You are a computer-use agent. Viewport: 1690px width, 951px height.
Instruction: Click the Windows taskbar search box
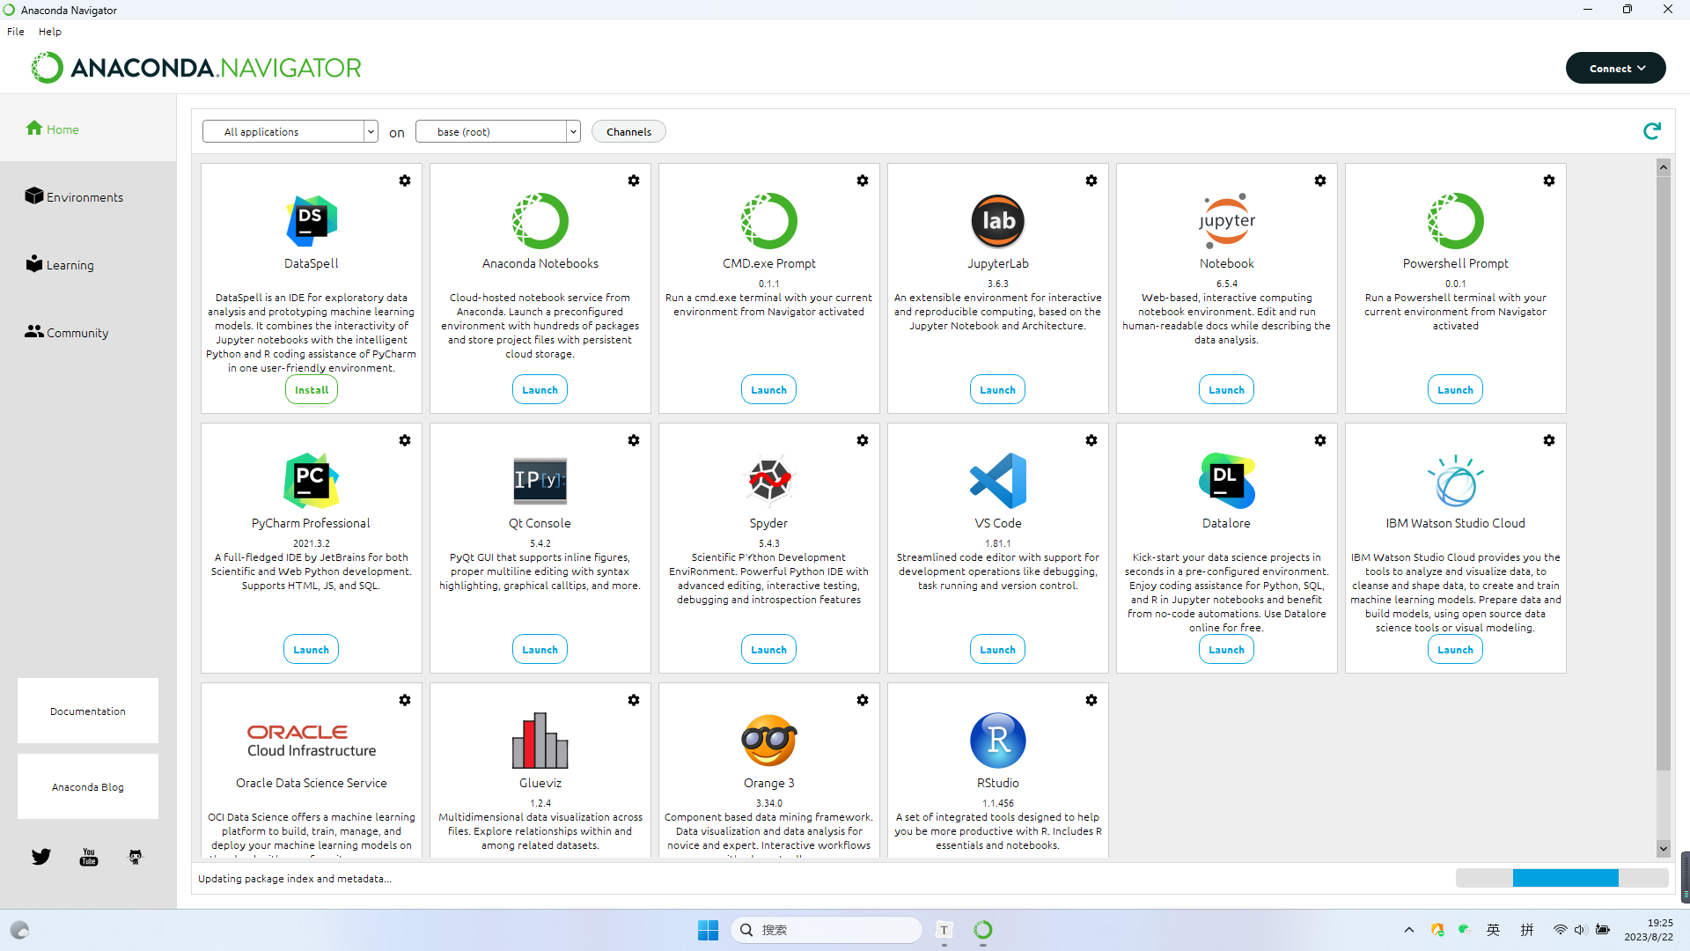click(x=826, y=930)
